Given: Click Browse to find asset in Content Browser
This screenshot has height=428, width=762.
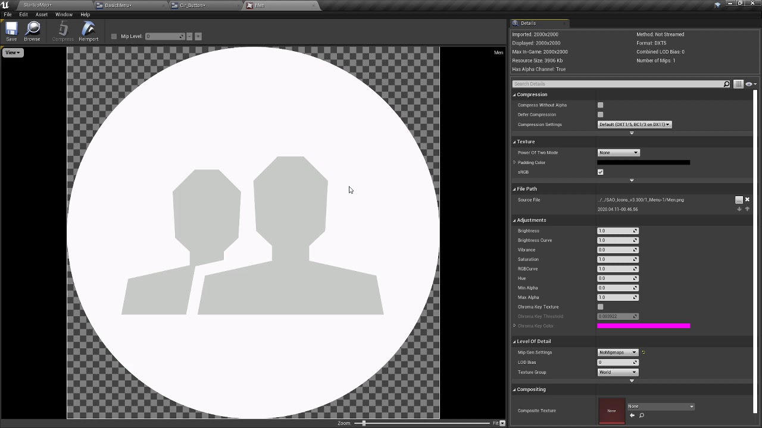Looking at the screenshot, I should [32, 32].
